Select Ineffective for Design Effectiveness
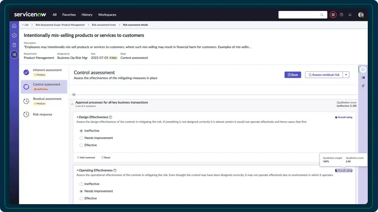This screenshot has height=212, width=378. [x=81, y=131]
